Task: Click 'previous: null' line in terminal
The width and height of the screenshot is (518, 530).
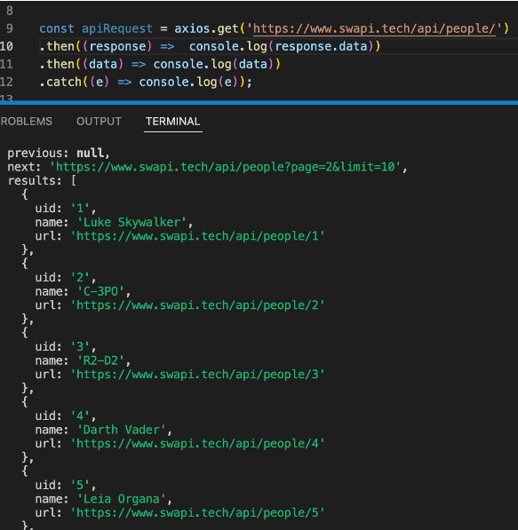Action: click(59, 153)
